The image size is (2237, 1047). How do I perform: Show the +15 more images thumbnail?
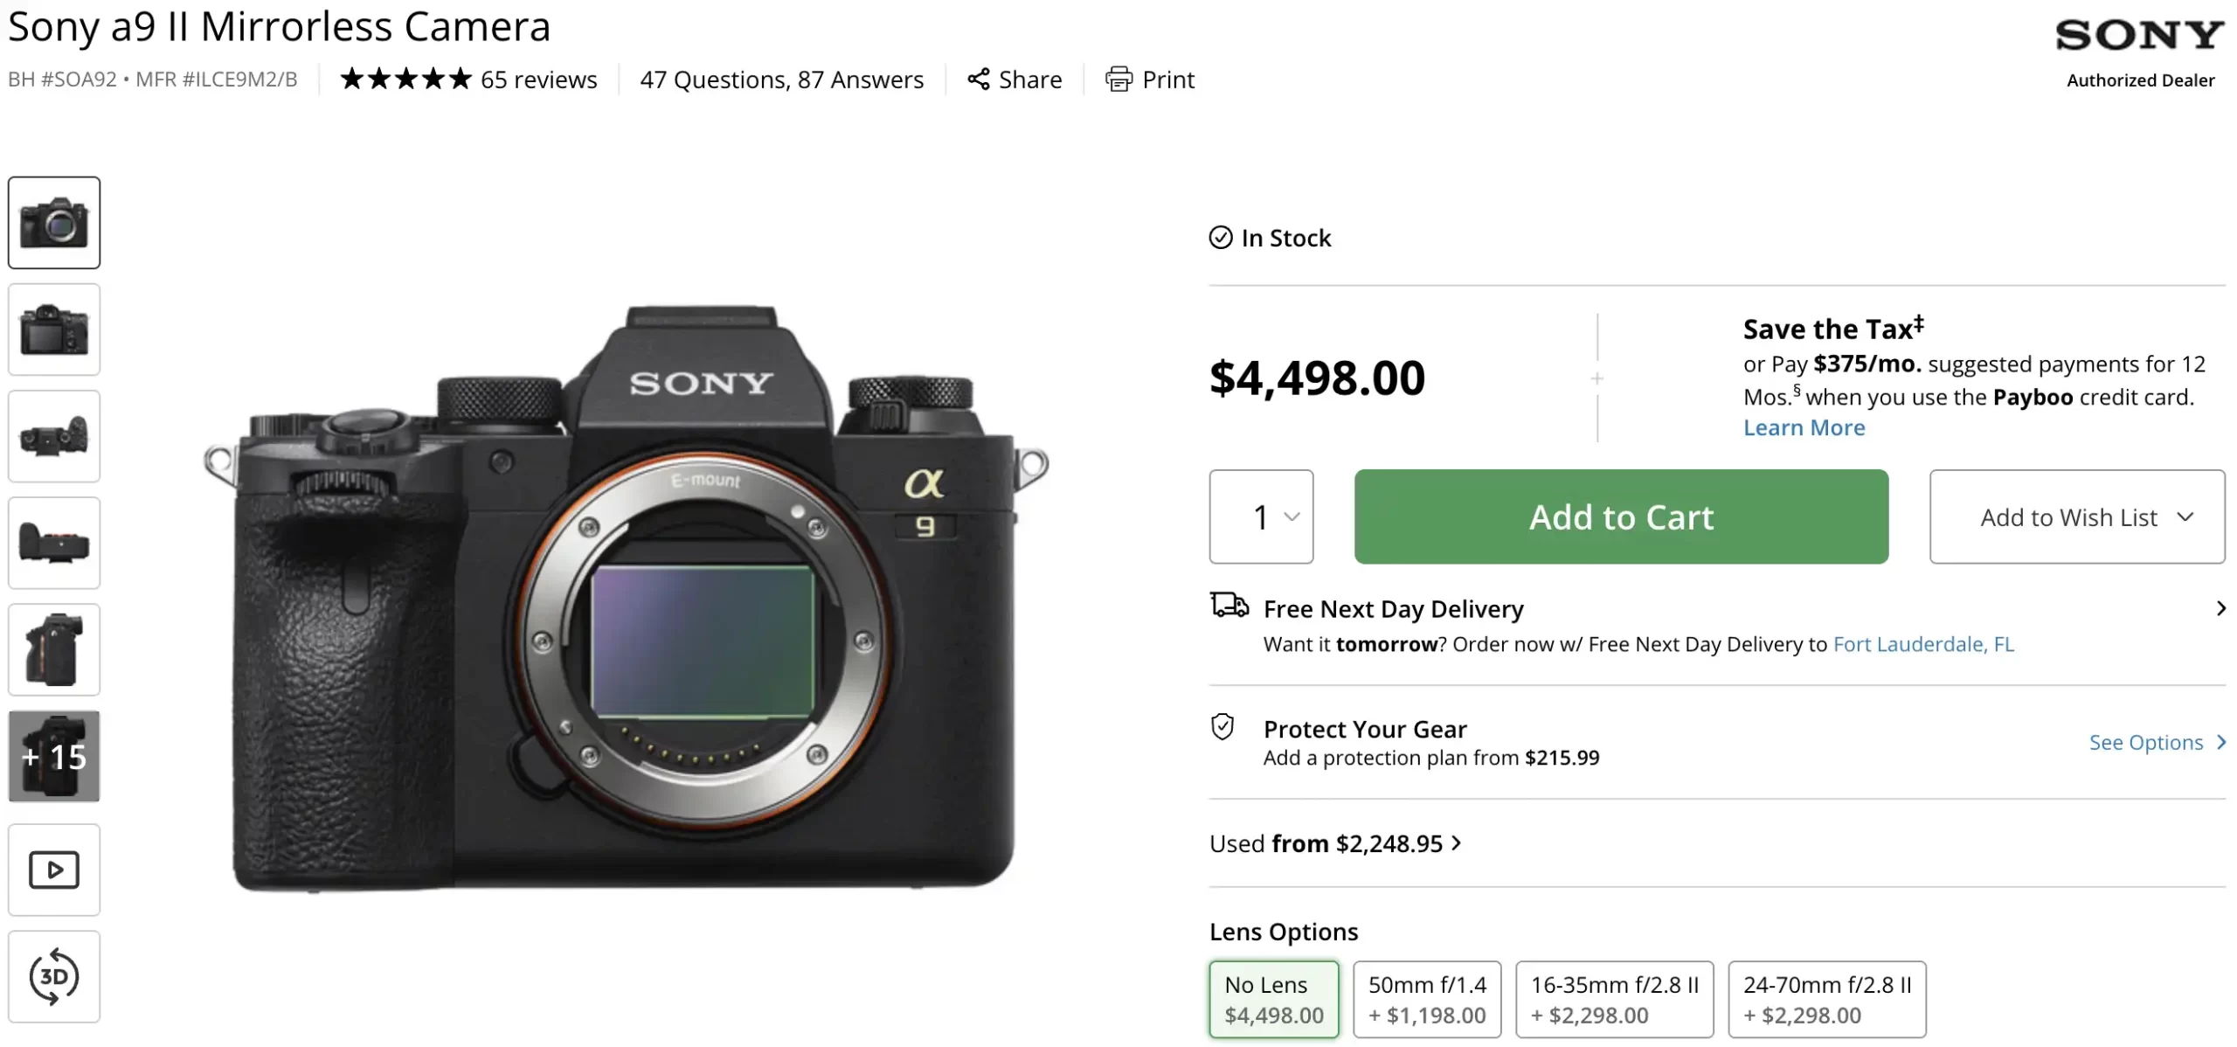54,756
